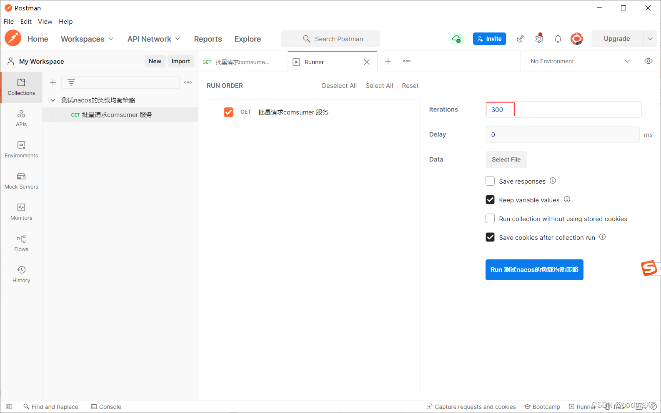This screenshot has height=413, width=661.
Task: Open Find and Replace
Action: coord(51,407)
